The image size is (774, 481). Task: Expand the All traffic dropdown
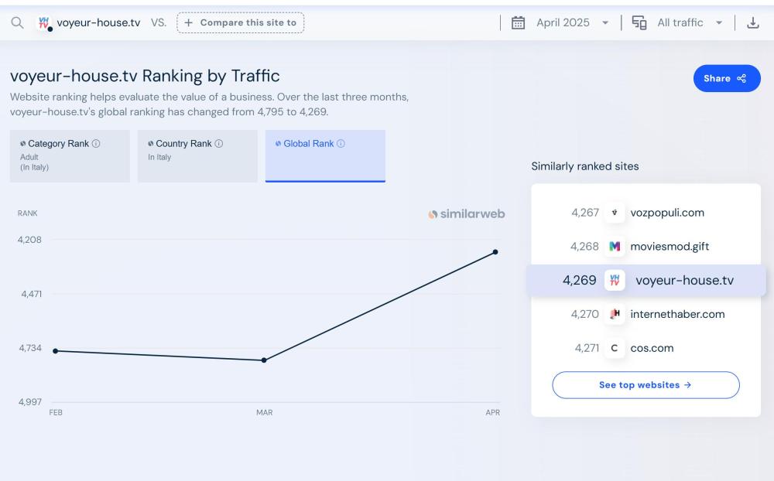(x=689, y=22)
